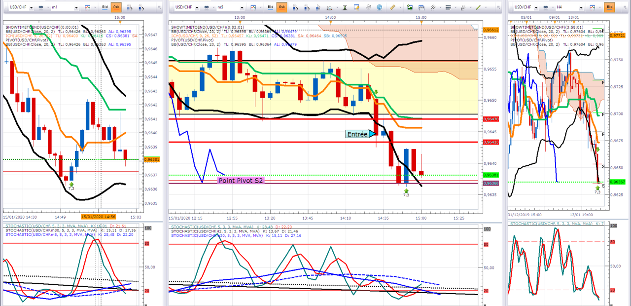This screenshot has height=306, width=631.
Task: Click the green autoscale icon in the m5 toolbar
Action: [345, 7]
